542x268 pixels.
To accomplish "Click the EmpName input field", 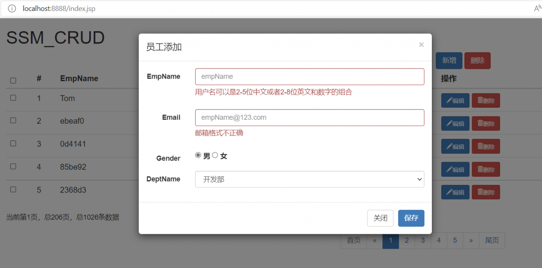I will pyautogui.click(x=310, y=77).
